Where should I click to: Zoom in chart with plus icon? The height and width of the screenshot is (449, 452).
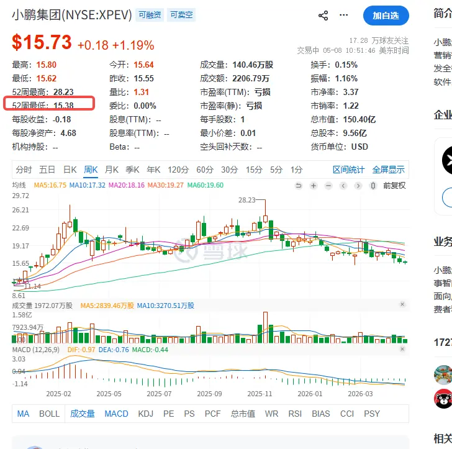point(314,186)
